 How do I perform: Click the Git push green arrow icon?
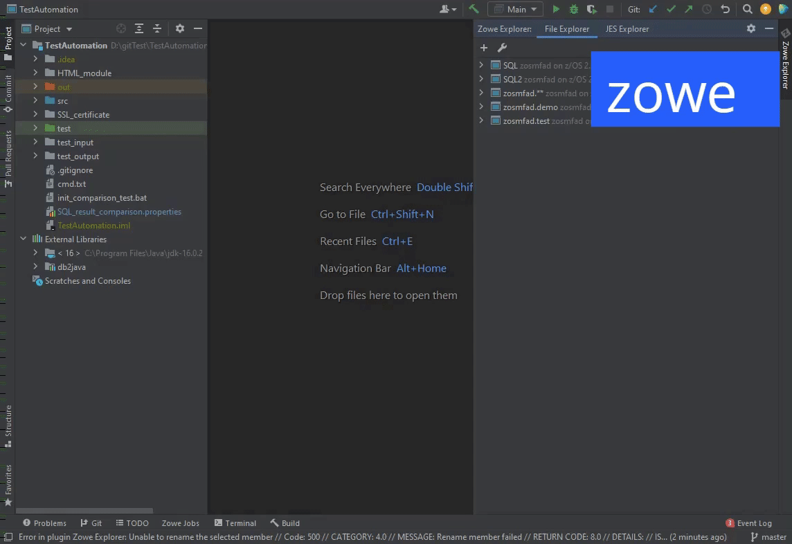click(x=688, y=9)
